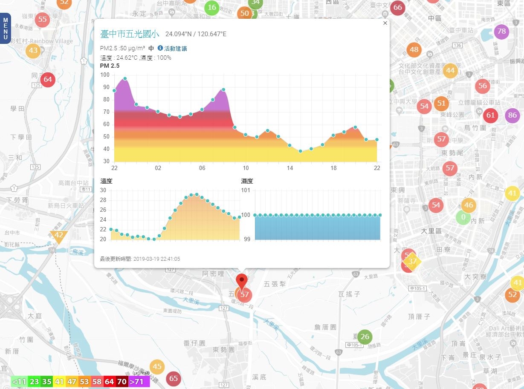
Task: Click the lowest PM 2.5 chart data point
Action: [300, 151]
